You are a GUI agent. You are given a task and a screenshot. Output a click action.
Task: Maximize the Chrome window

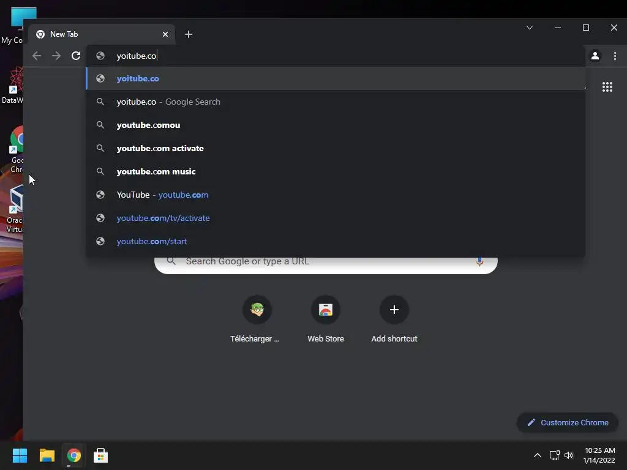586,28
